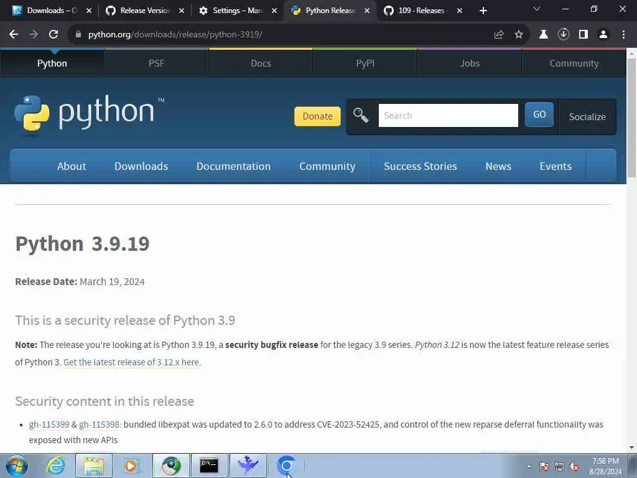Image resolution: width=637 pixels, height=478 pixels.
Task: Open the Chrome Labs flask icon
Action: [x=543, y=35]
